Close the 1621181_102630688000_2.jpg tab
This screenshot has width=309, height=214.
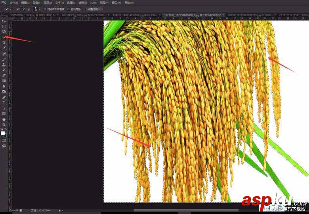223,15
